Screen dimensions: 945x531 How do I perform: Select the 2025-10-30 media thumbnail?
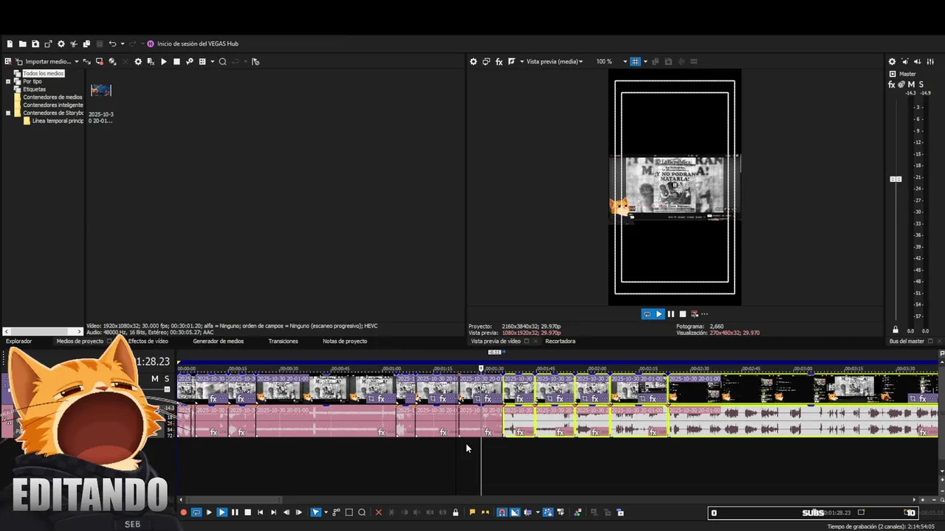[101, 90]
